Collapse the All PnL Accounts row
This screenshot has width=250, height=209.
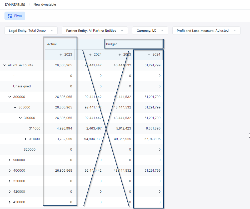(4, 65)
